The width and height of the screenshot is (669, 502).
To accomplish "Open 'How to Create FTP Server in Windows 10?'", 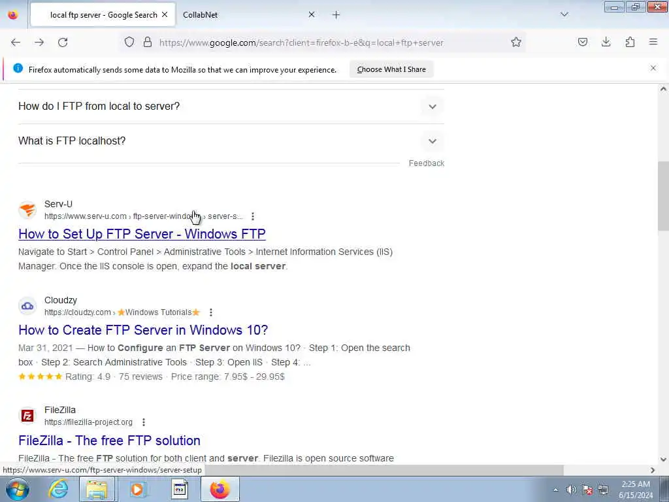I will pos(143,330).
